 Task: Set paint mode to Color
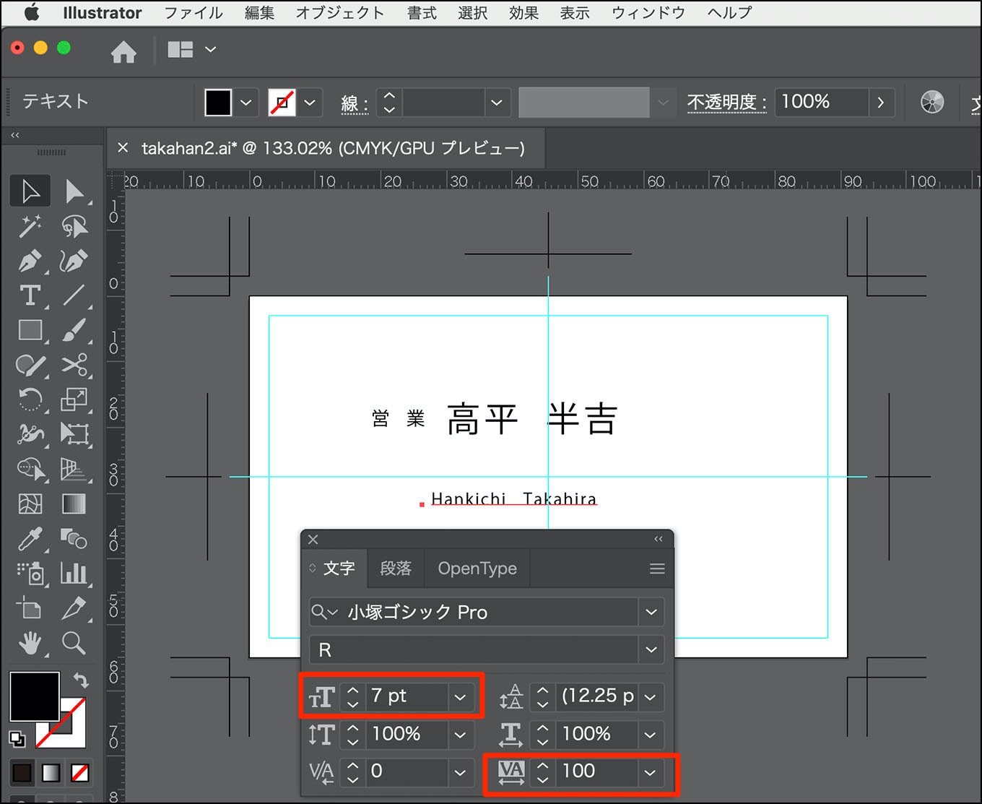(x=22, y=773)
